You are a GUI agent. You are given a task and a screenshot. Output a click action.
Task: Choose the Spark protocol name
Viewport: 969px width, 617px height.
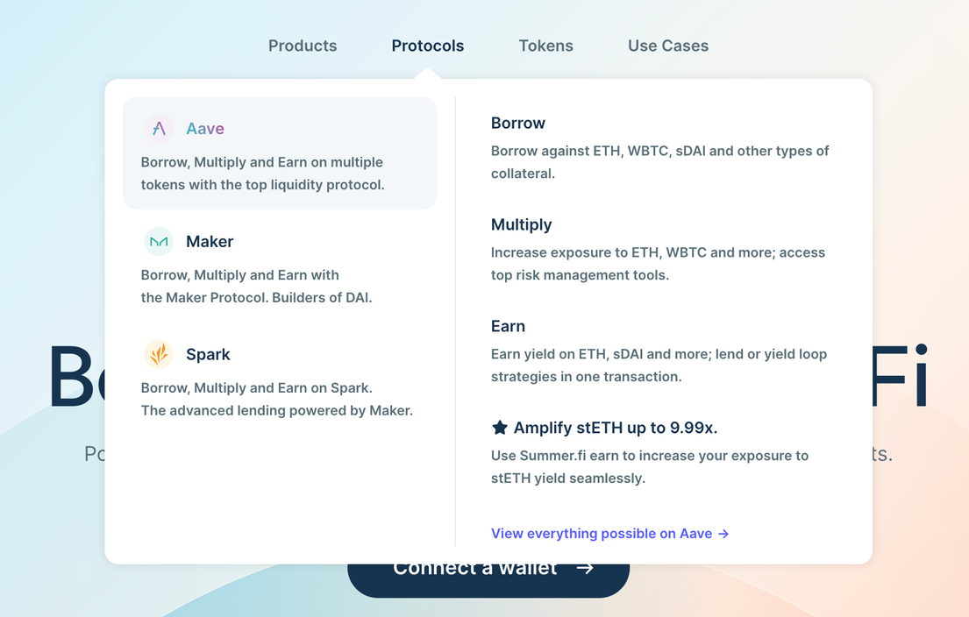208,355
